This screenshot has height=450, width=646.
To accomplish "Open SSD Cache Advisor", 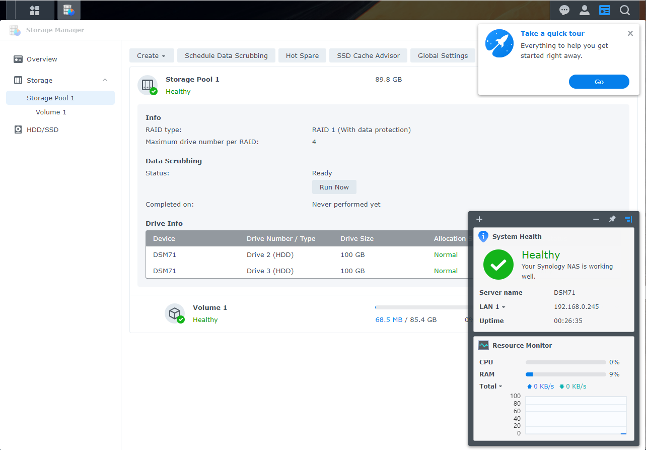I will point(368,55).
